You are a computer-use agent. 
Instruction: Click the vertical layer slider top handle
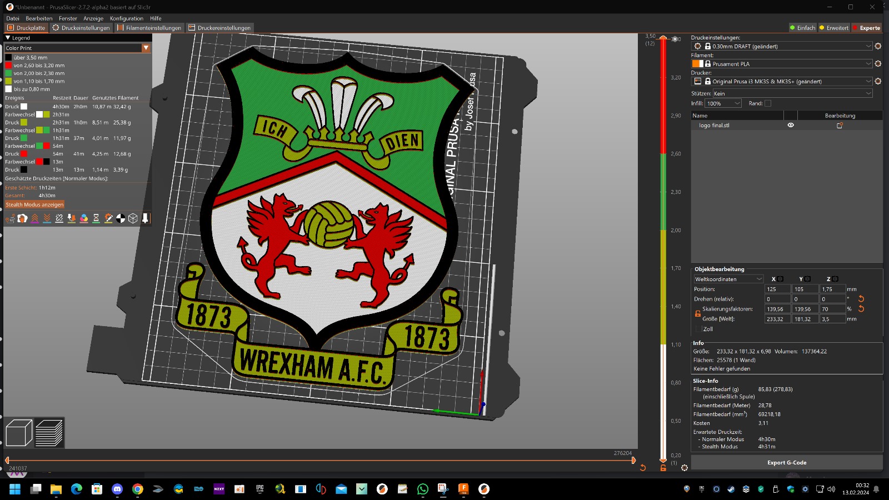coord(663,38)
